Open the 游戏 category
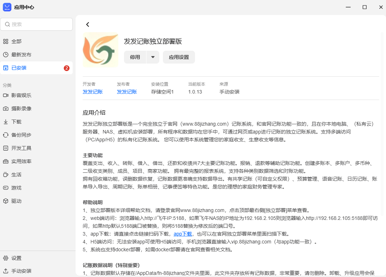Viewport: 386px width, 277px height. 36,188
